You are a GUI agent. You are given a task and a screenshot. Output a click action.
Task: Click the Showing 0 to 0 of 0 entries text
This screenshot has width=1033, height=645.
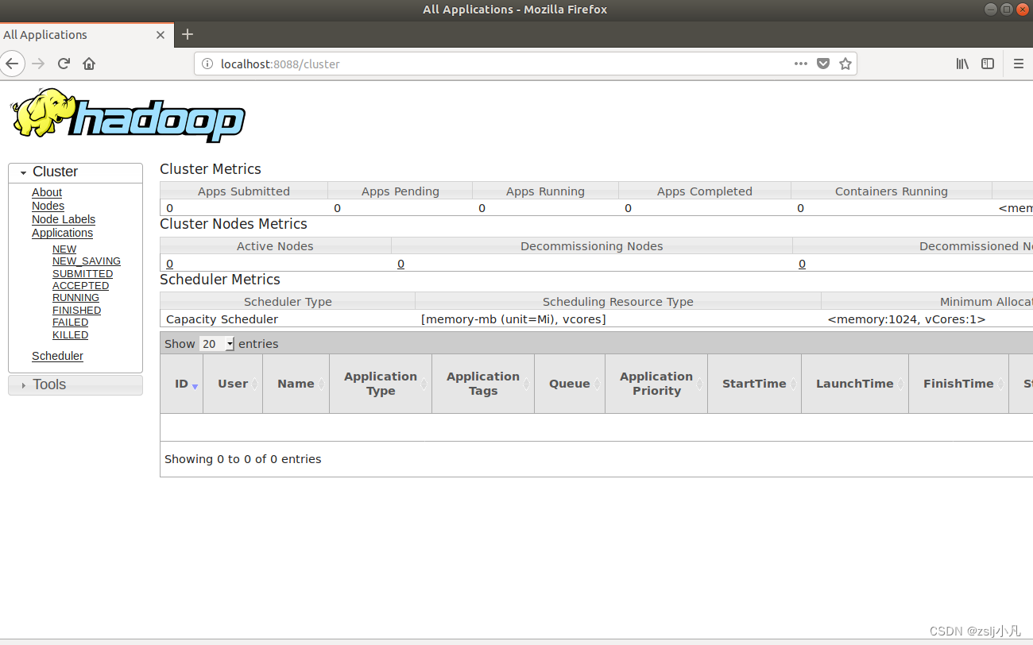pos(243,459)
